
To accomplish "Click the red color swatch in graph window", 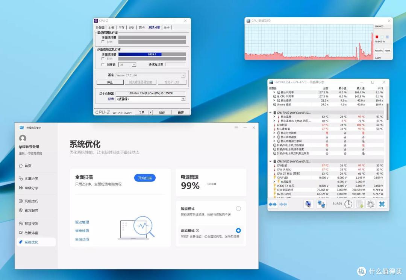I will coord(377,37).
